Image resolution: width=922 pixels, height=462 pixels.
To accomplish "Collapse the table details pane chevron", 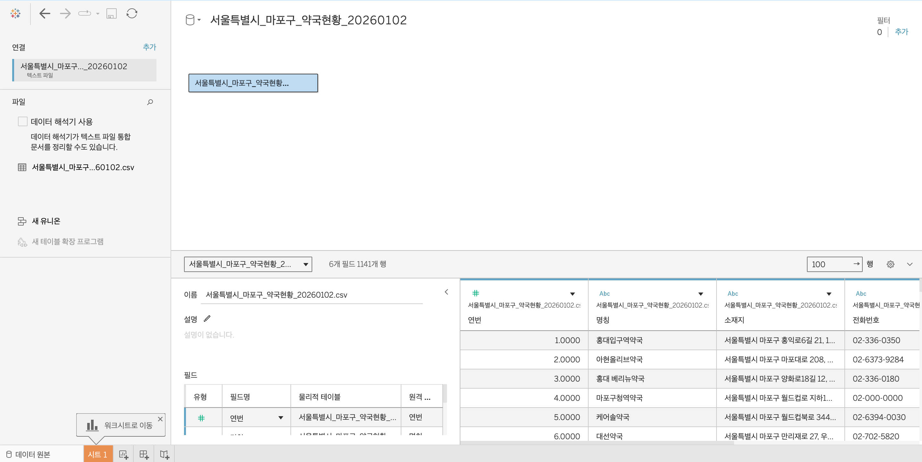I will (x=446, y=292).
